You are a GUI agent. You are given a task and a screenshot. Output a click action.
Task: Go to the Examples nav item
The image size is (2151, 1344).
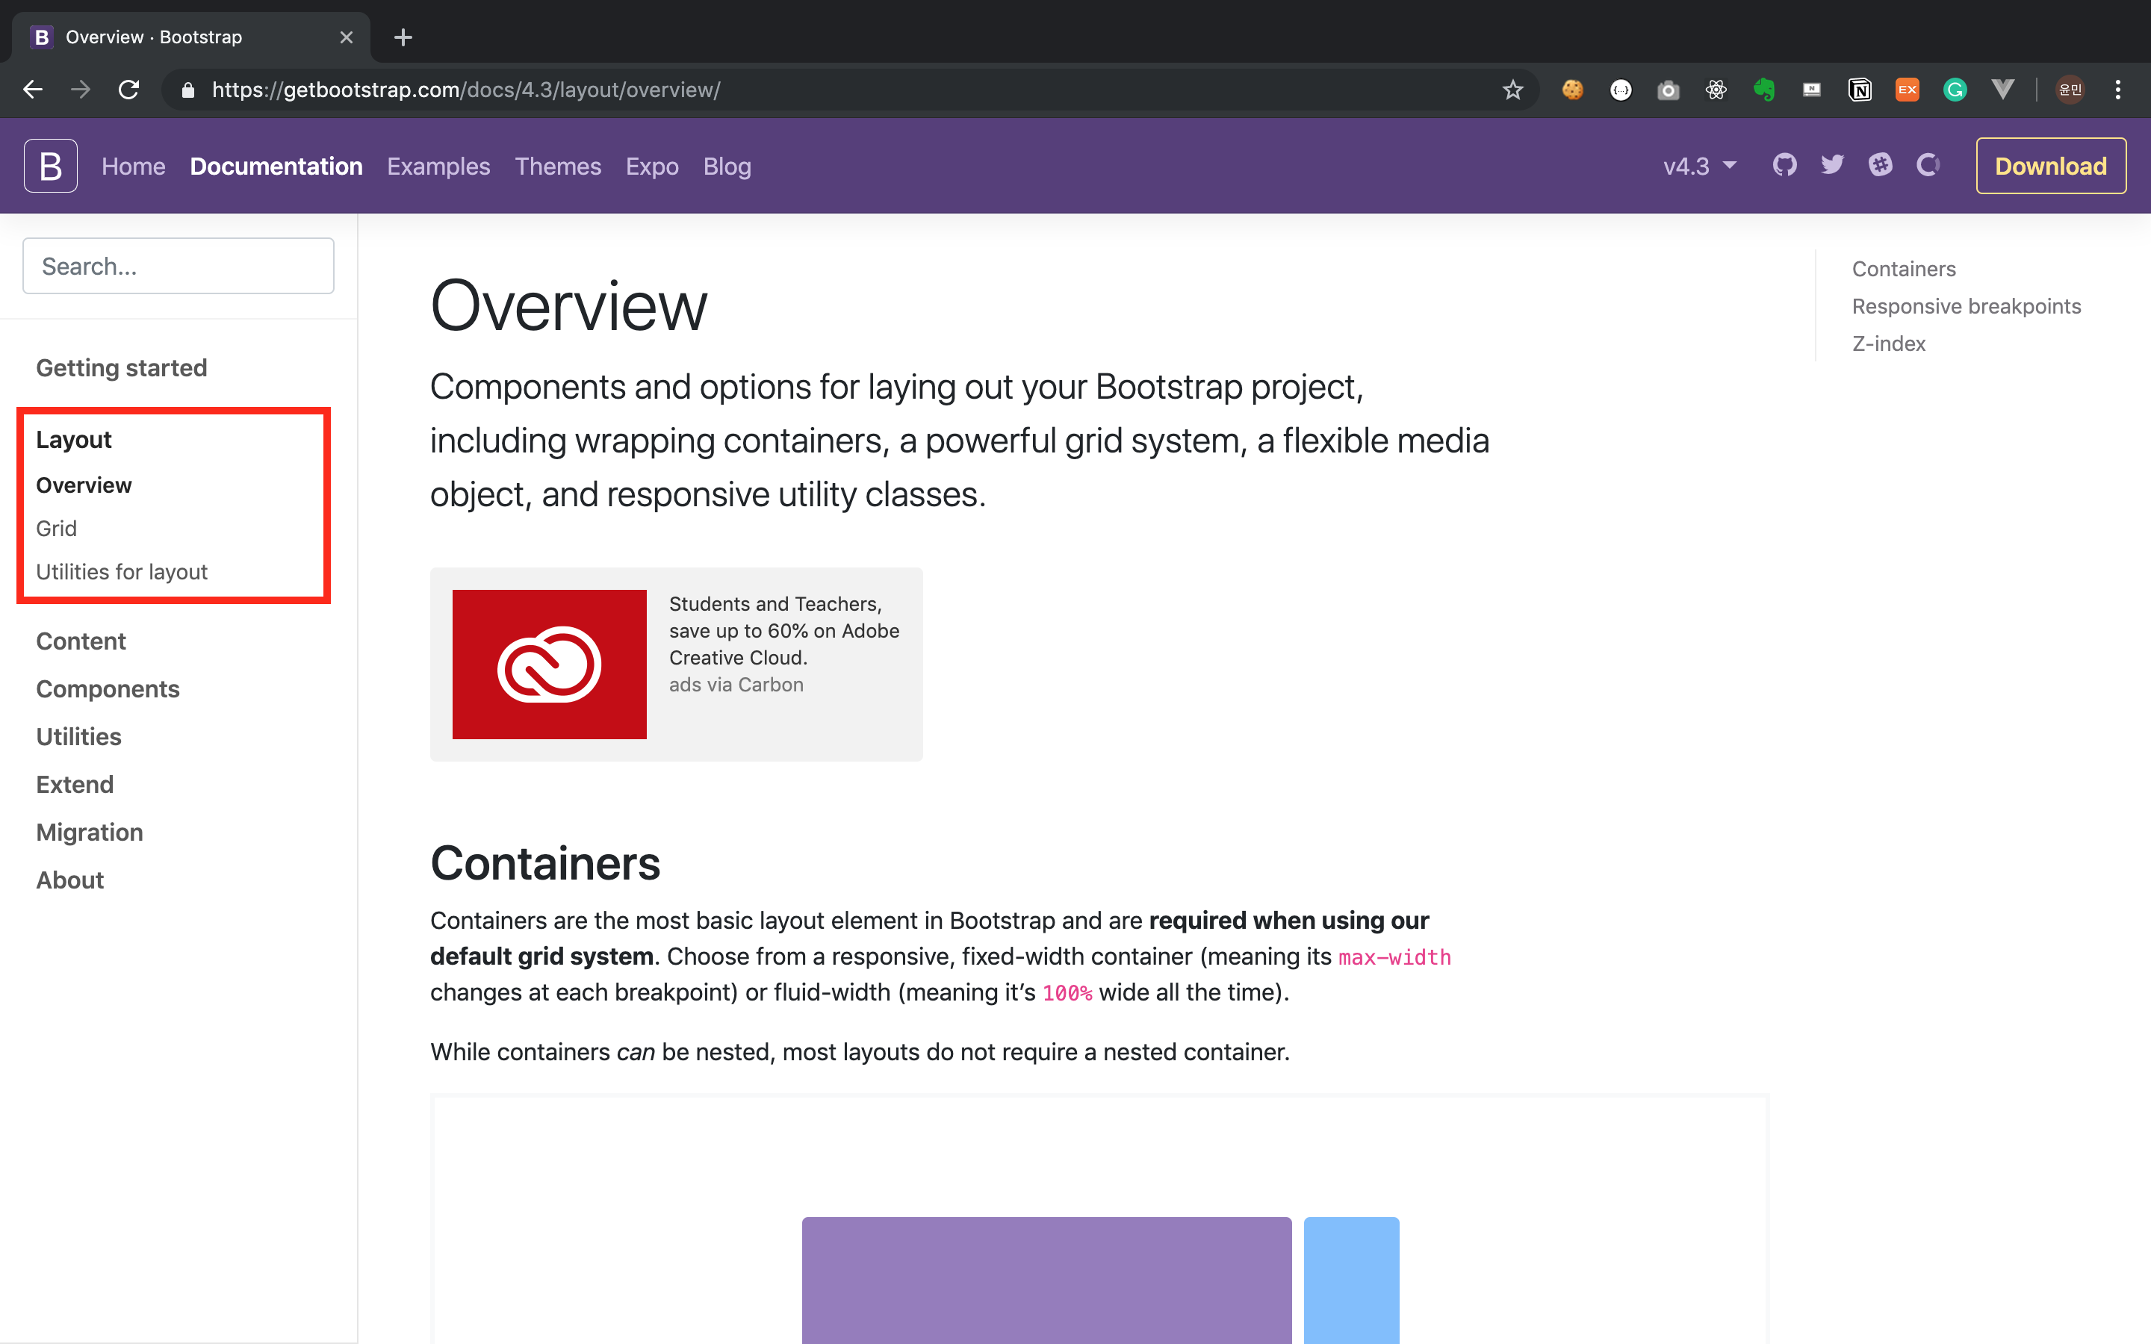[438, 167]
